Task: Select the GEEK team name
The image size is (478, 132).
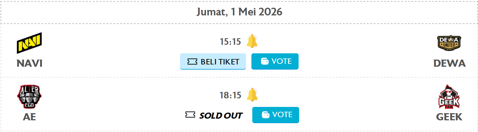Action: (449, 117)
